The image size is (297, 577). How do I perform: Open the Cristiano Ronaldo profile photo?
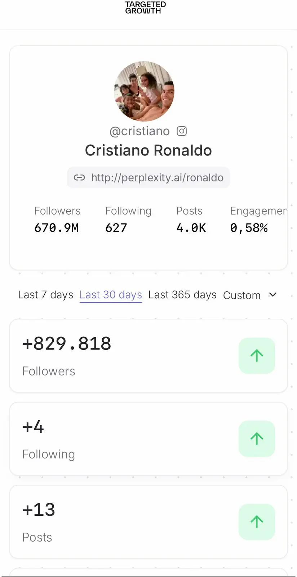click(x=144, y=91)
